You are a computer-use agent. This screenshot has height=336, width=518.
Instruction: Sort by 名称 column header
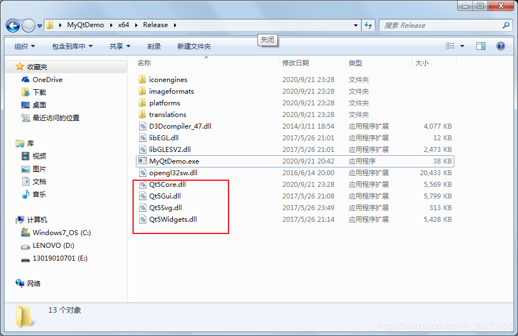point(144,63)
